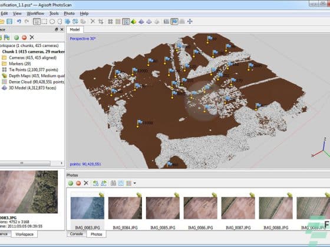
Task: Undo the last action
Action: (x=19, y=21)
